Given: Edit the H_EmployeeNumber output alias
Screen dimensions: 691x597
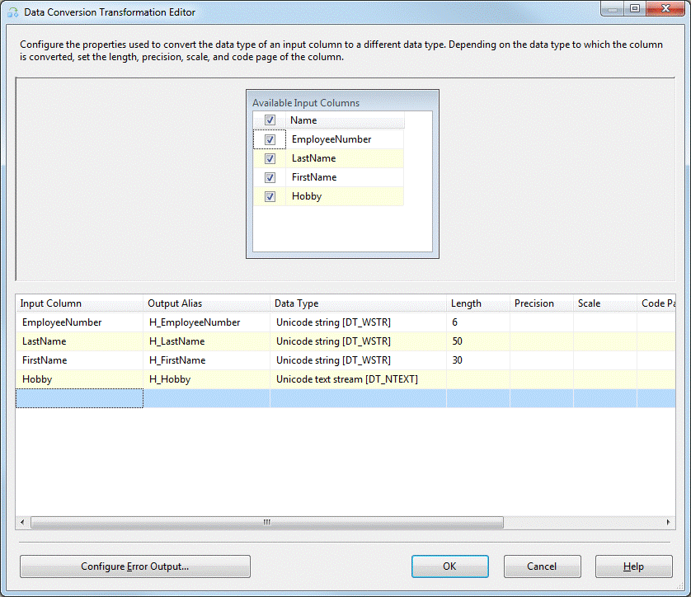Looking at the screenshot, I should click(206, 322).
